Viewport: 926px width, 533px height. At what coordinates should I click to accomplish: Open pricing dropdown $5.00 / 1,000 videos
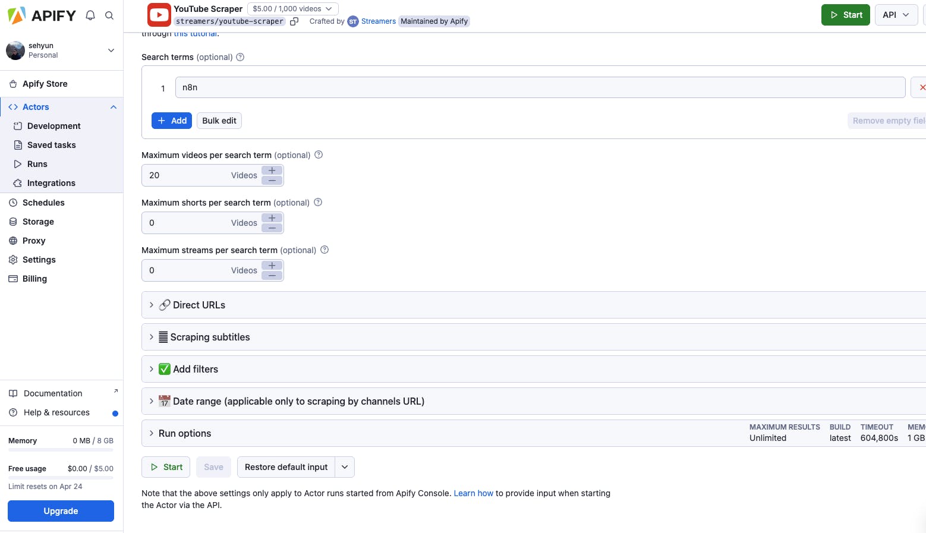pos(292,9)
